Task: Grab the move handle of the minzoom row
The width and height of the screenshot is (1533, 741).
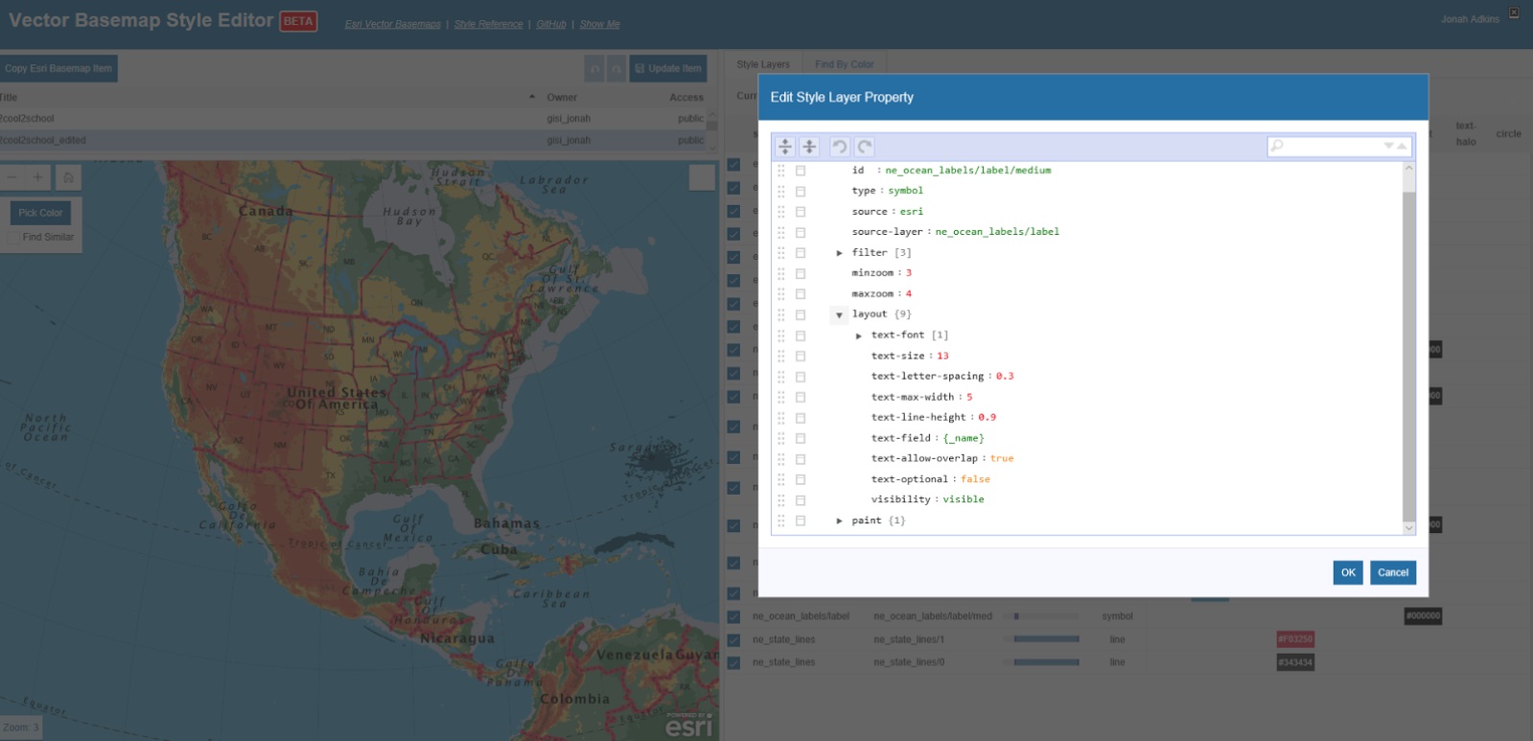Action: 780,273
